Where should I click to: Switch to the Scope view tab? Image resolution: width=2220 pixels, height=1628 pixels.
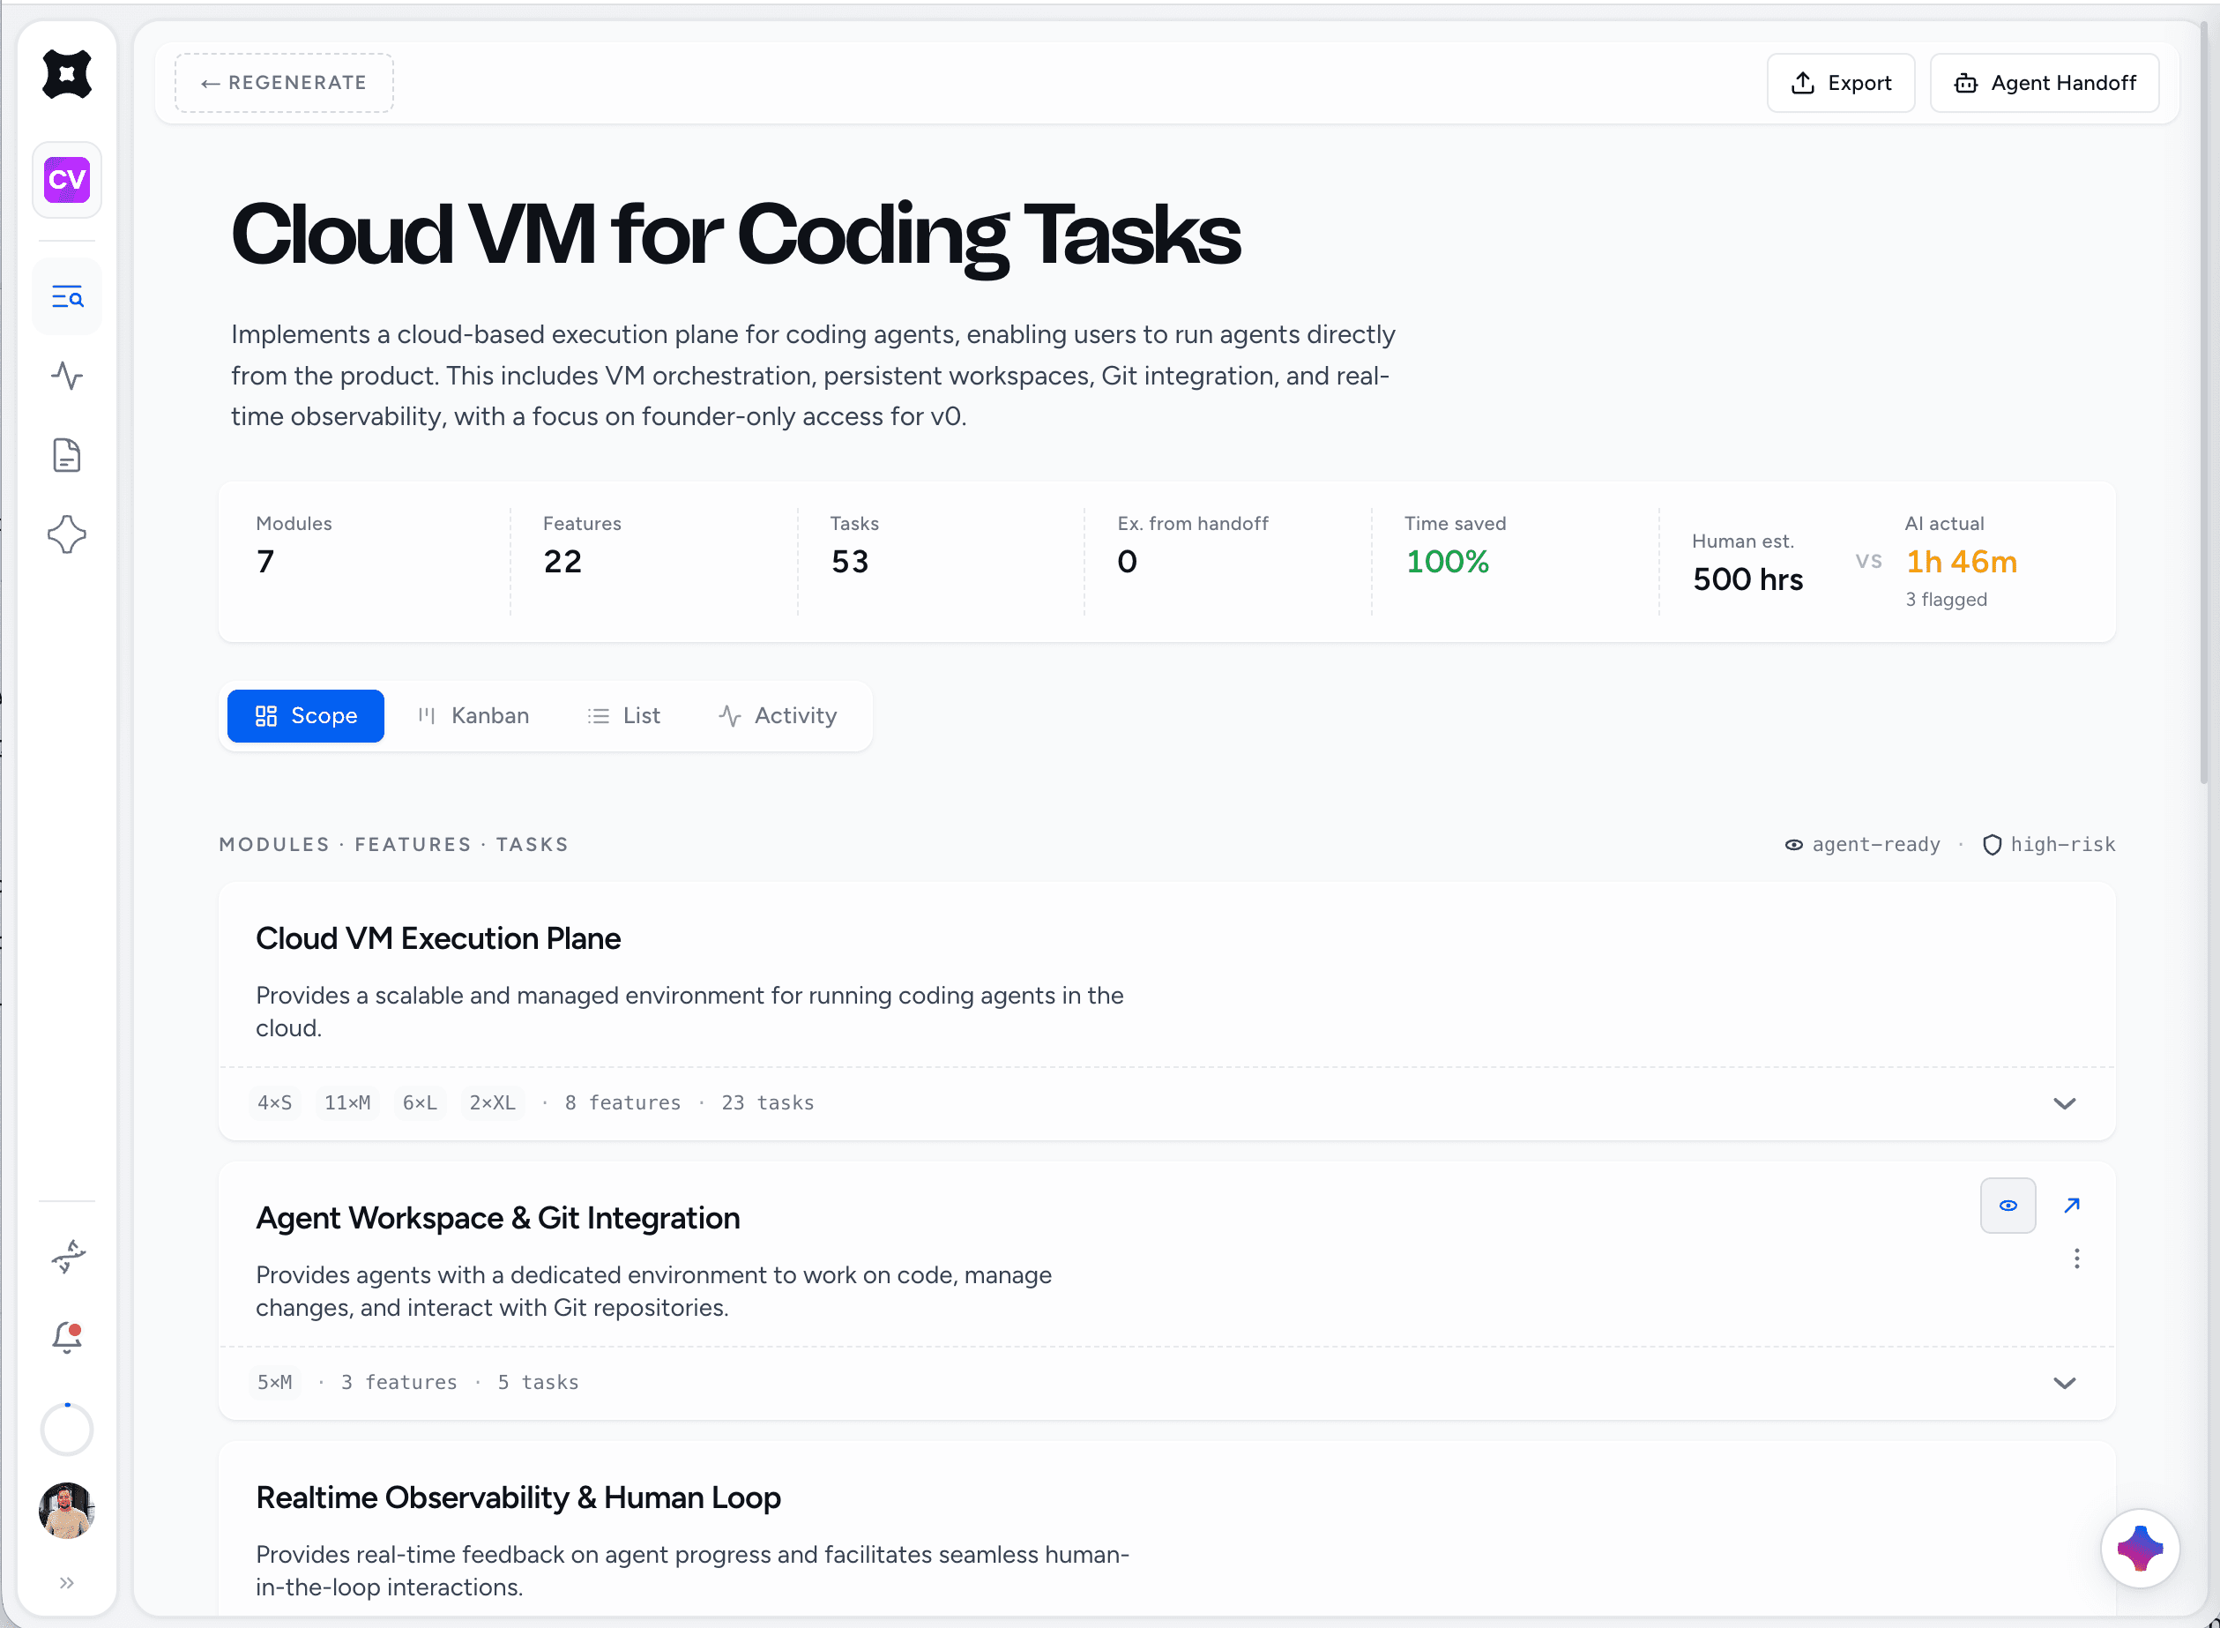coord(305,715)
